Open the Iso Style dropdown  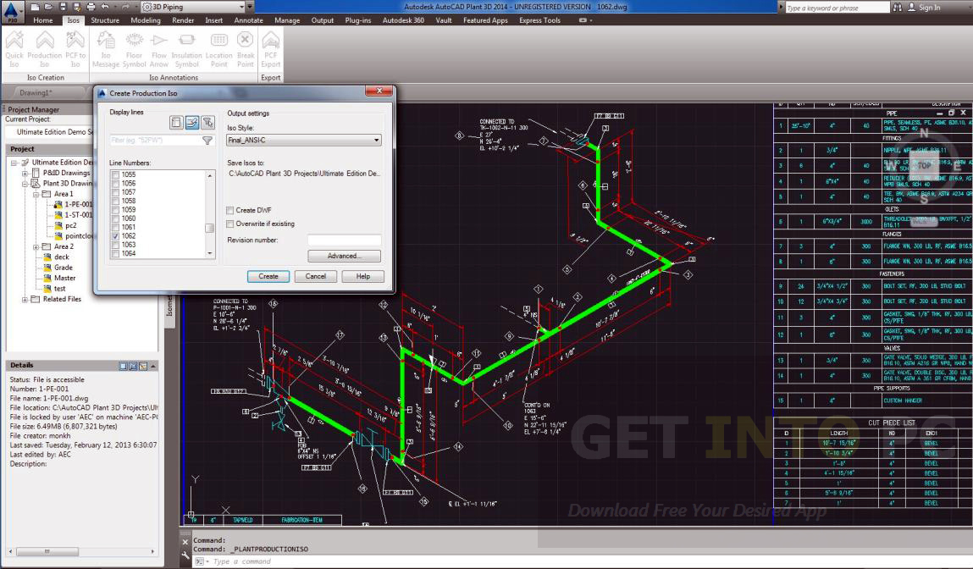click(x=376, y=140)
